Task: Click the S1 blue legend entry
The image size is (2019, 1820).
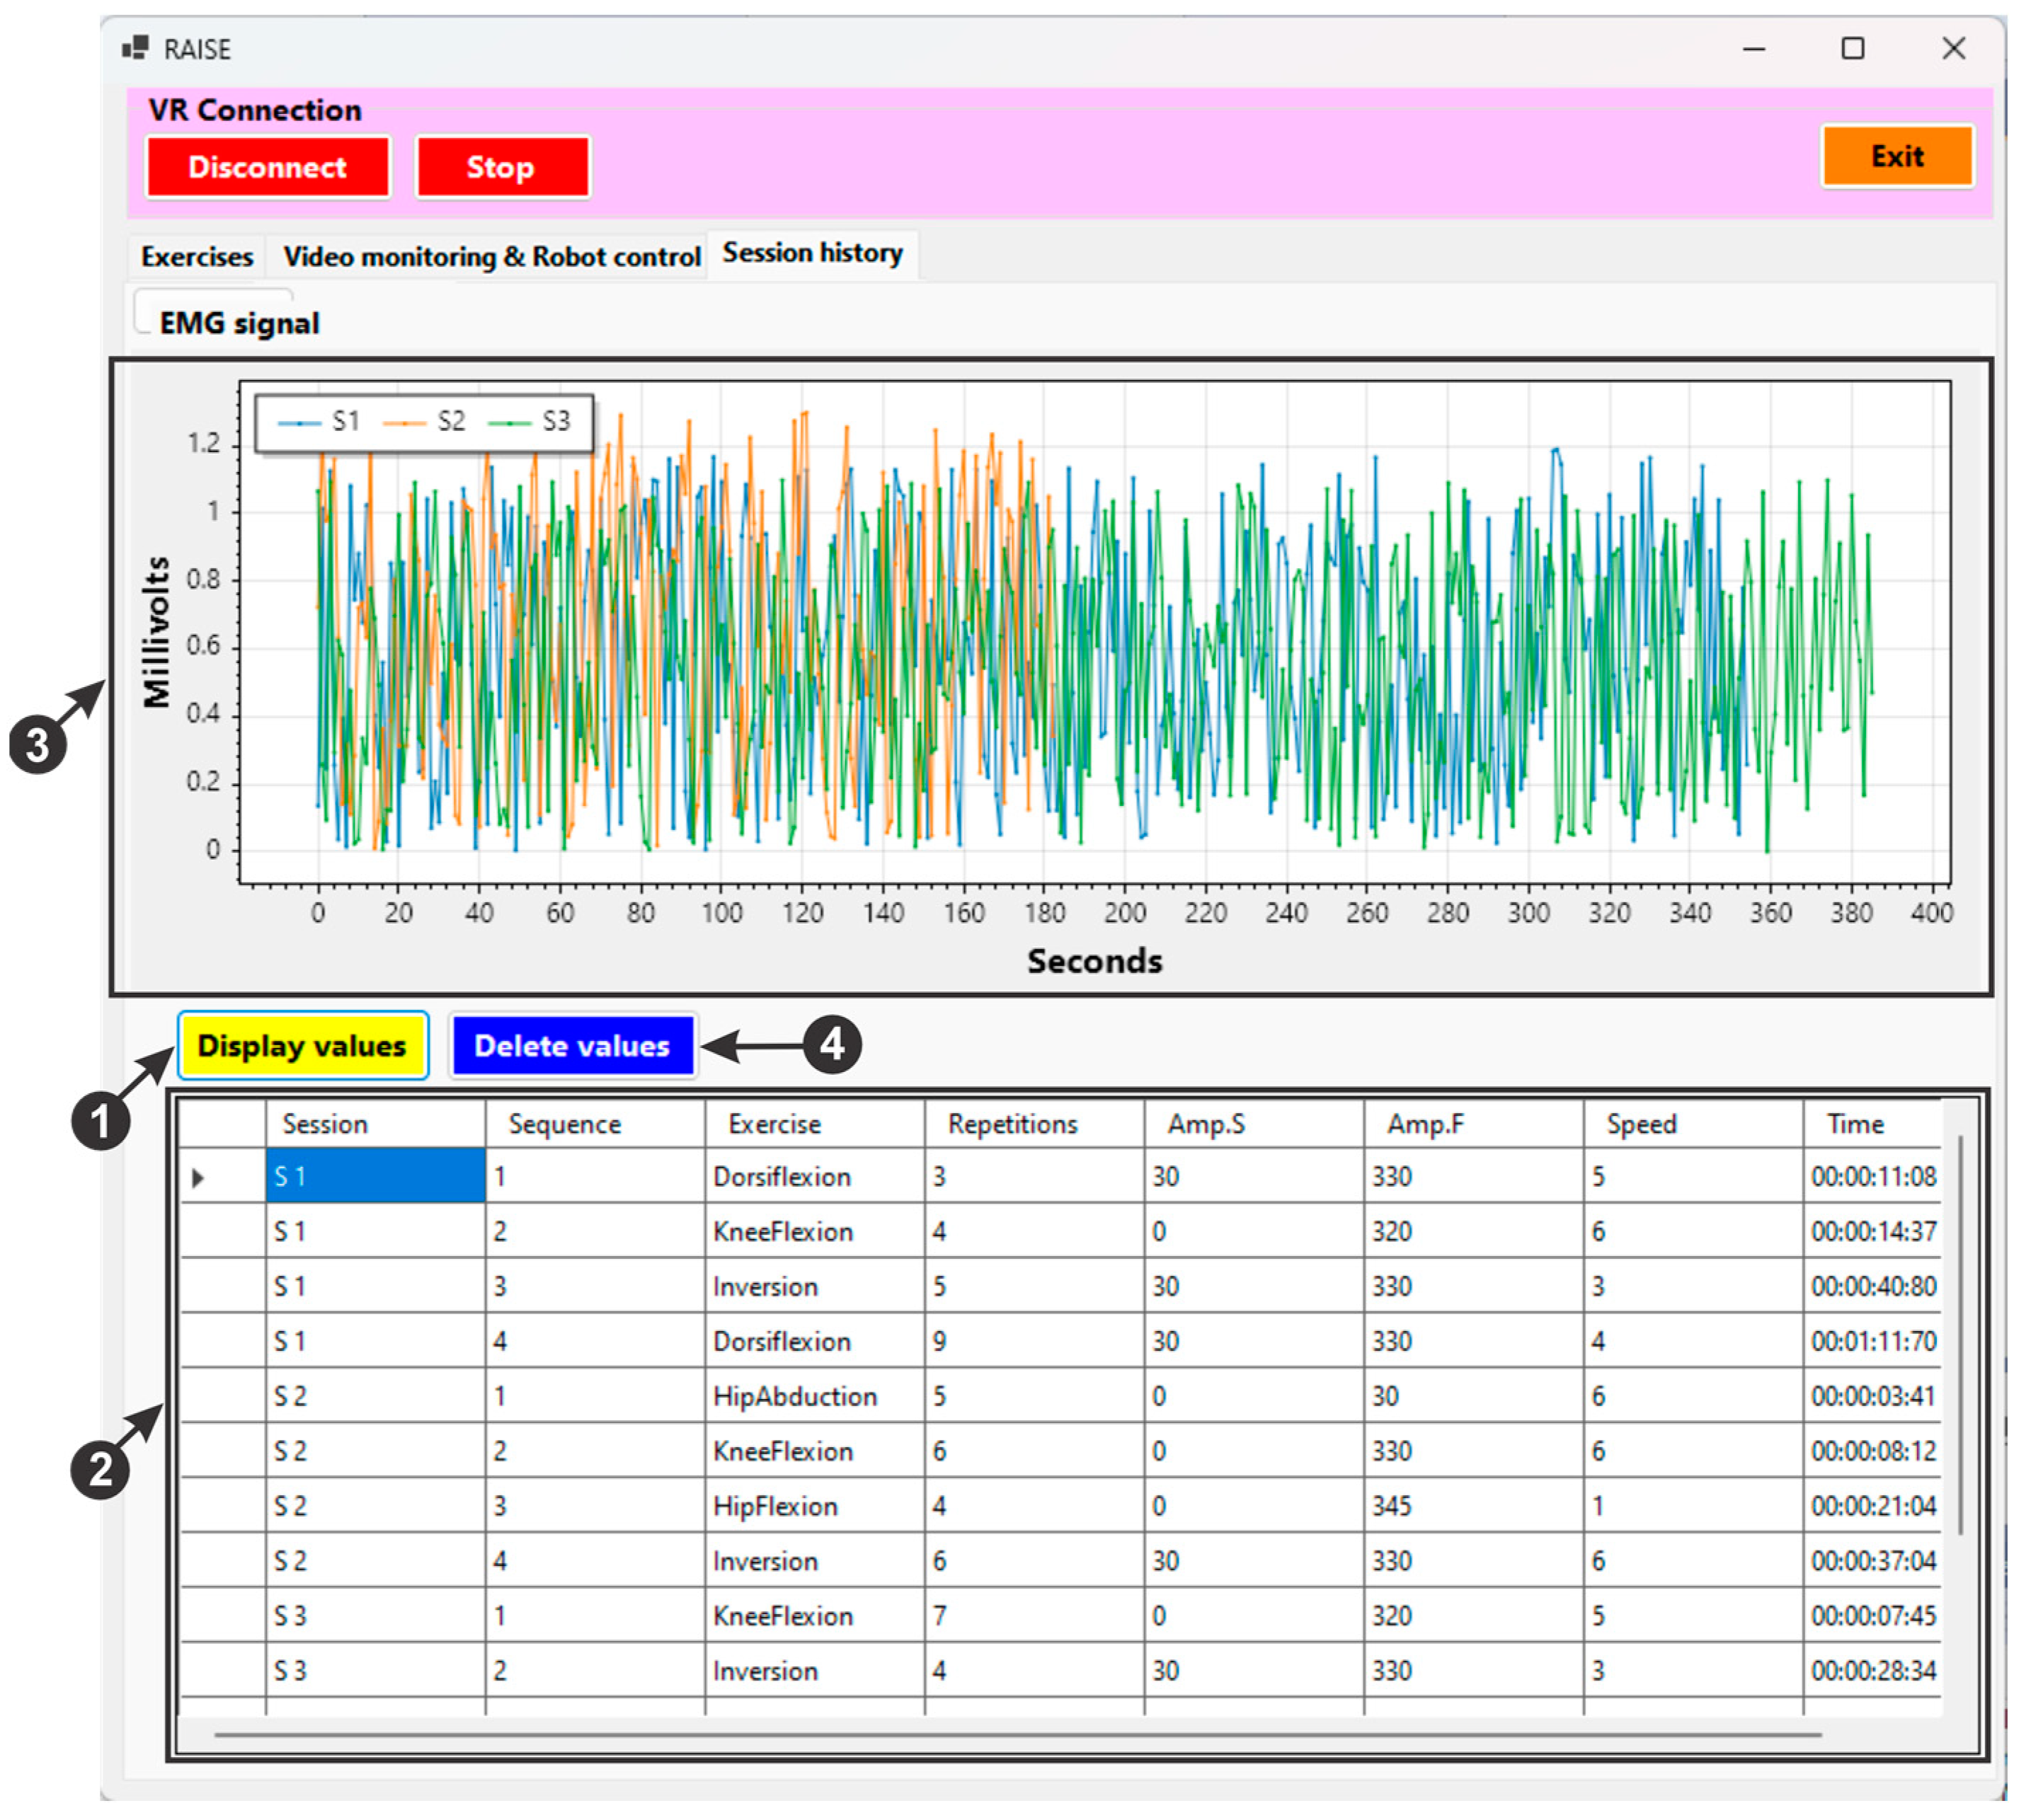Action: tap(319, 422)
